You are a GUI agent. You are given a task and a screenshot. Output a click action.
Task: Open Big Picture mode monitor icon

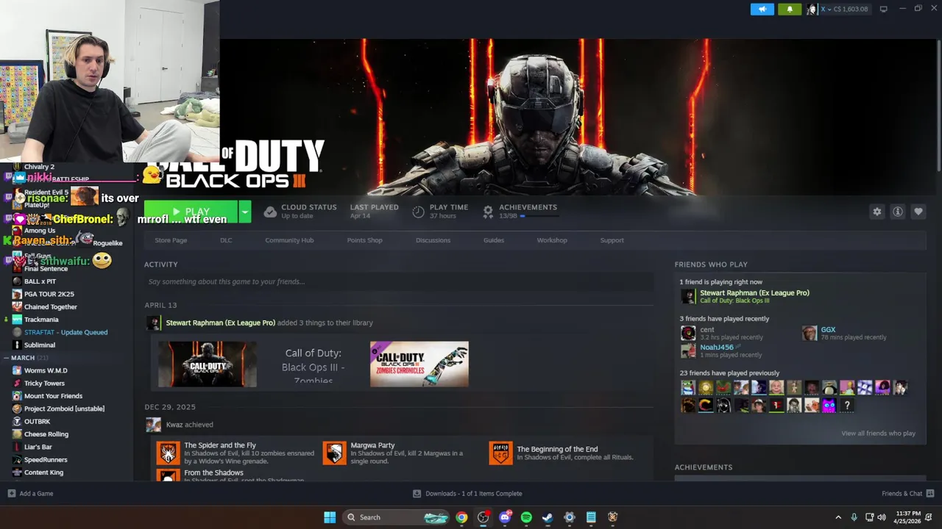pos(883,9)
